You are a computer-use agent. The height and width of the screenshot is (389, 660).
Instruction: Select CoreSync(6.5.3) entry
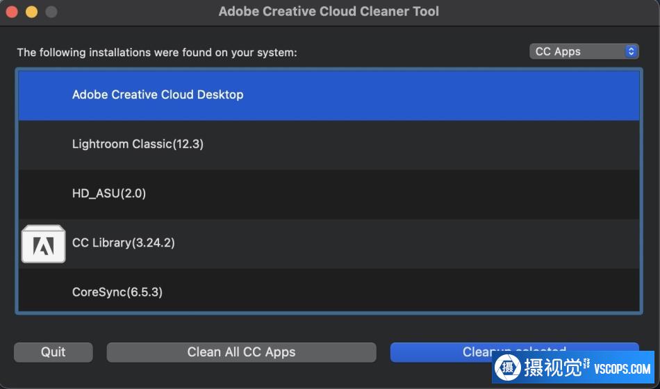(329, 290)
